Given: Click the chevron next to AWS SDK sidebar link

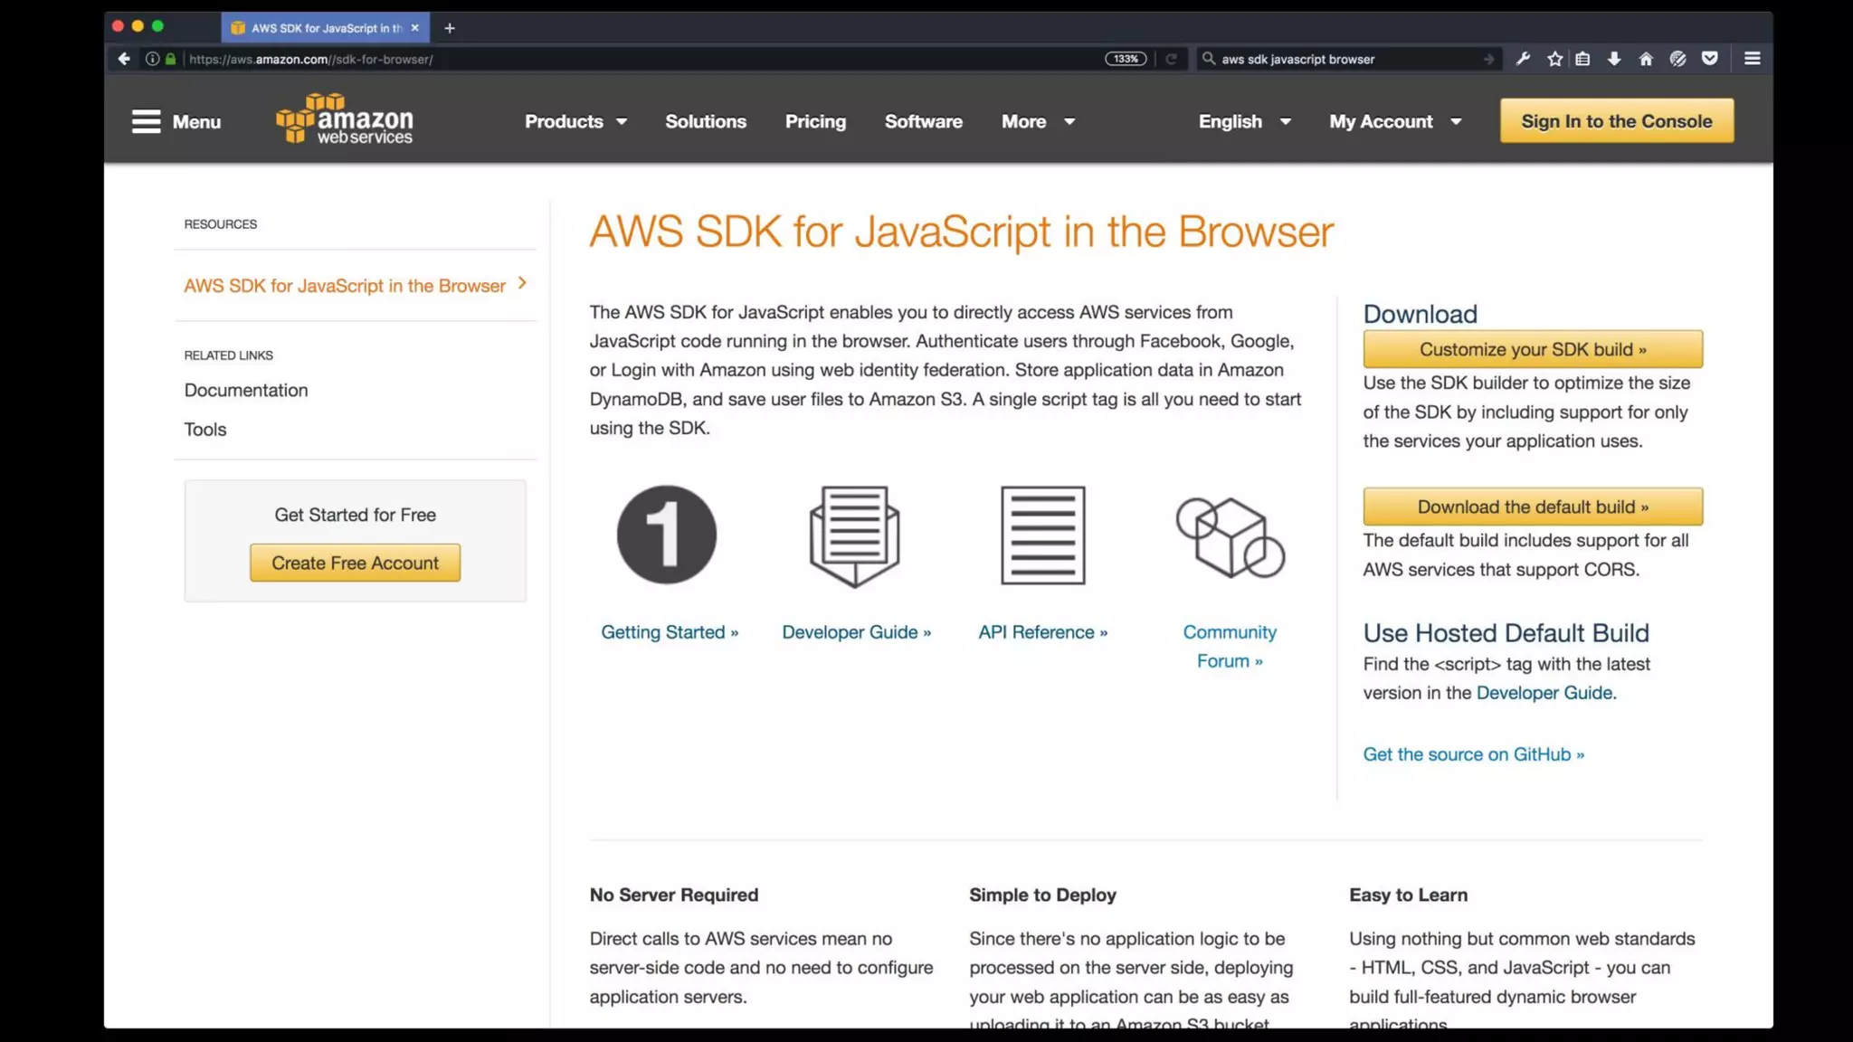Looking at the screenshot, I should tap(522, 283).
